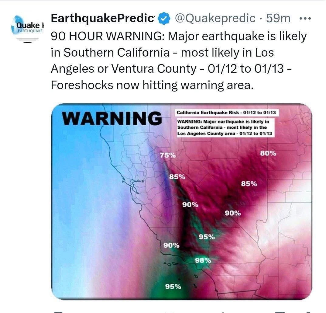Click the @Quakepredic handle

coord(216,19)
